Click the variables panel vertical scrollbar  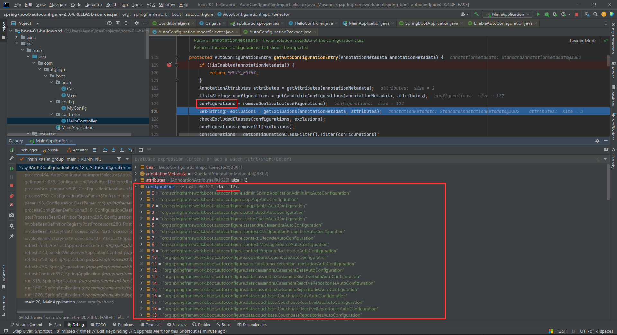coord(608,182)
